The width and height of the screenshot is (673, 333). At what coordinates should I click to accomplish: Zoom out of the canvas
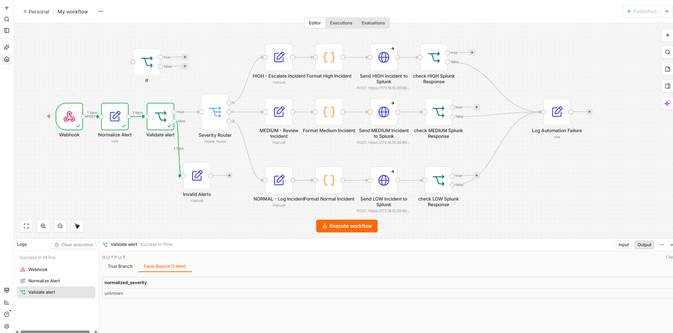[60, 226]
